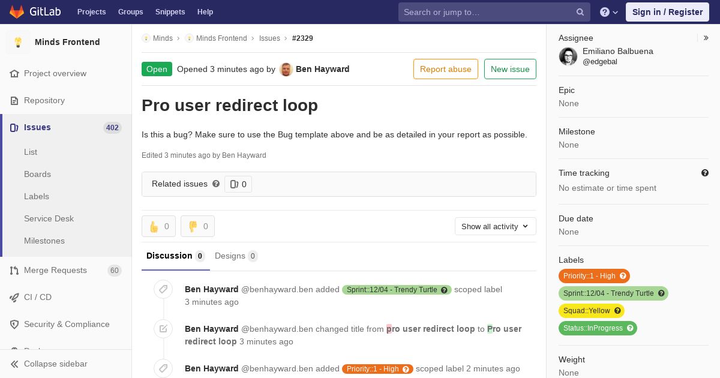Click the Collapse sidebar double-chevron icon
Image resolution: width=720 pixels, height=378 pixels.
point(14,364)
